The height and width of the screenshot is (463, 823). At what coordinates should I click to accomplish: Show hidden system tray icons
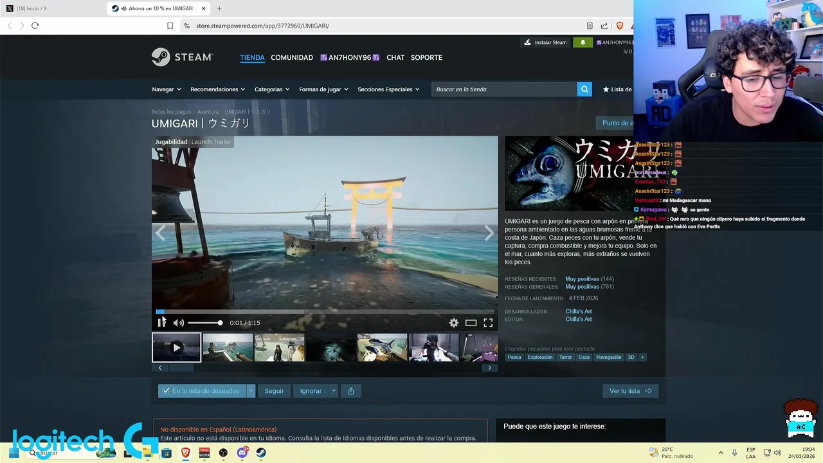[x=721, y=453]
